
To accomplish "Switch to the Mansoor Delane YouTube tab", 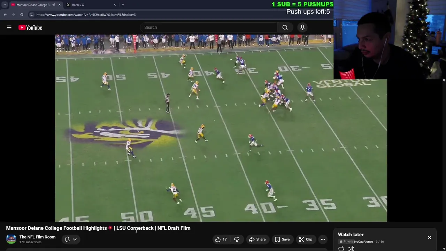I will 33,5.
